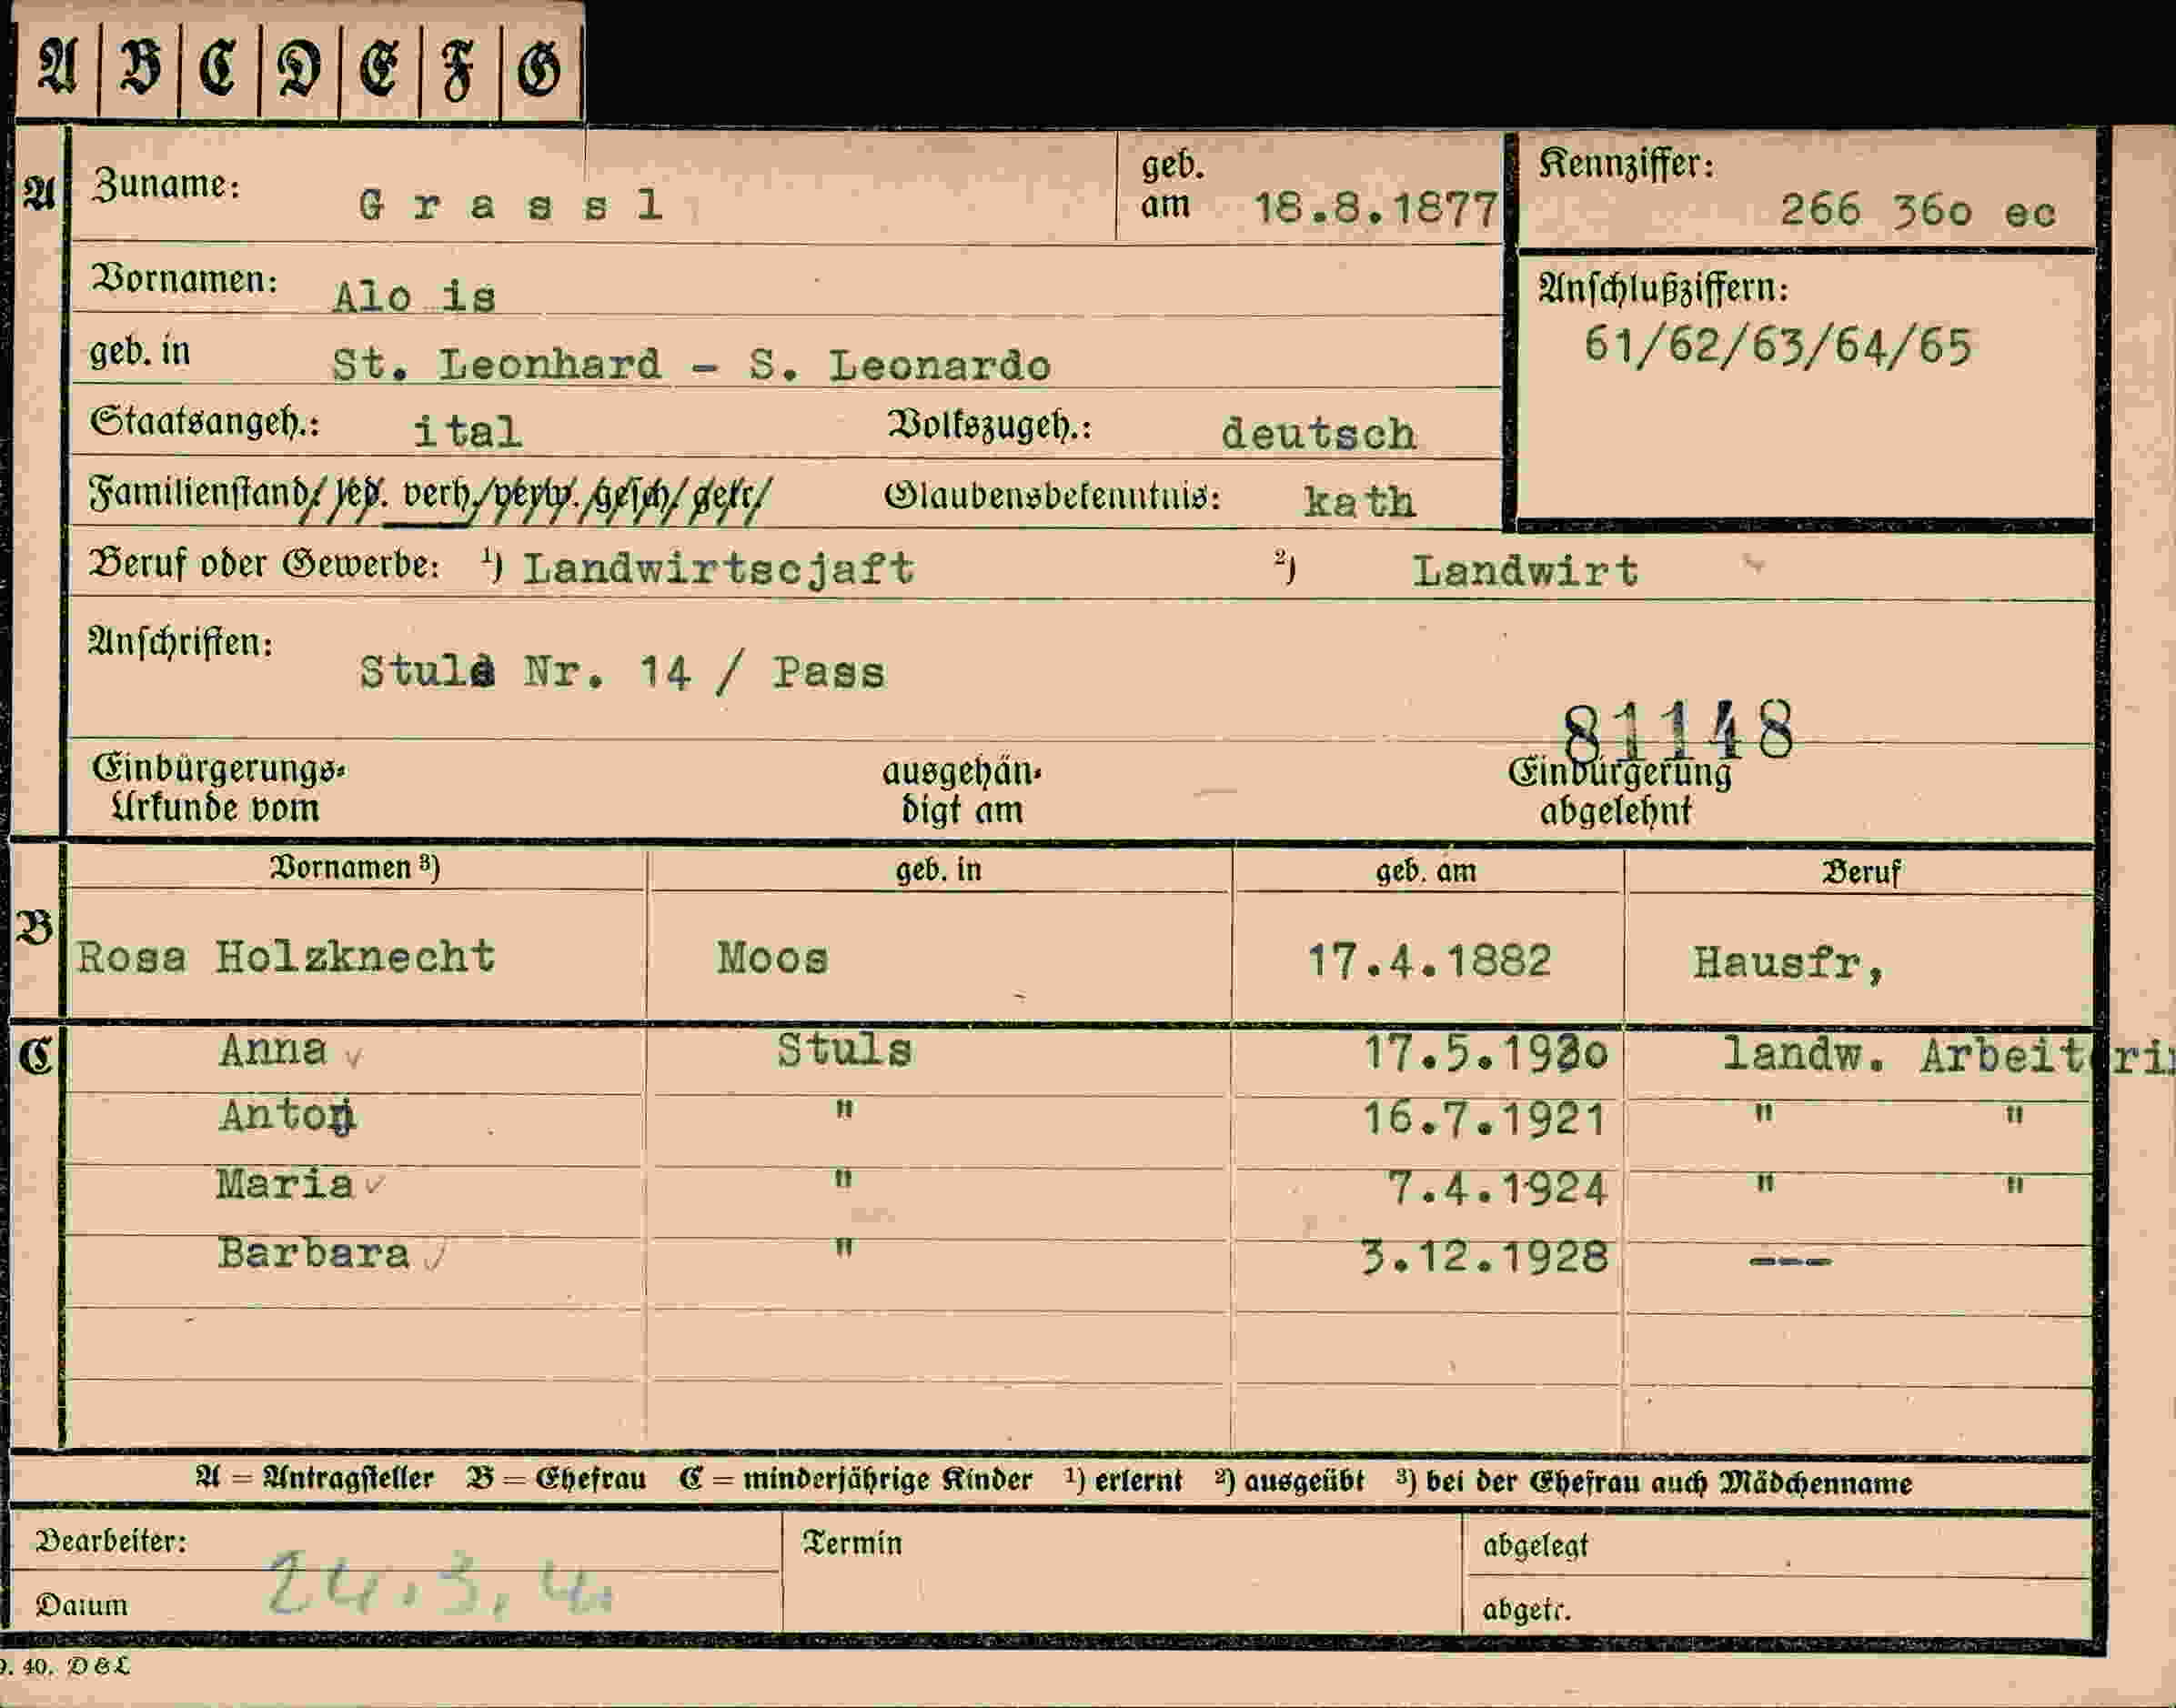Click the stamped number 81148

pyautogui.click(x=1678, y=730)
